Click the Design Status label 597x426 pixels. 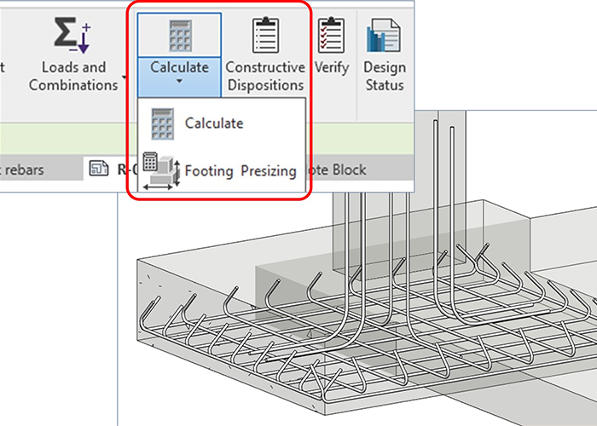click(x=385, y=76)
